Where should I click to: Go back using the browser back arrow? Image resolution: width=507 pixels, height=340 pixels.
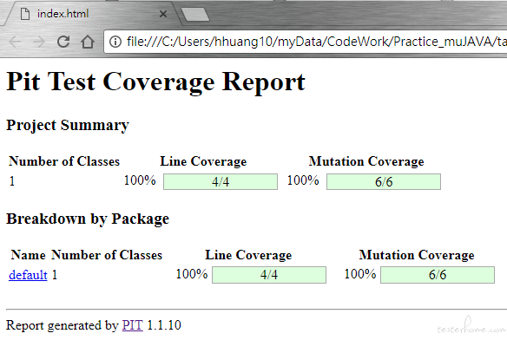click(15, 42)
